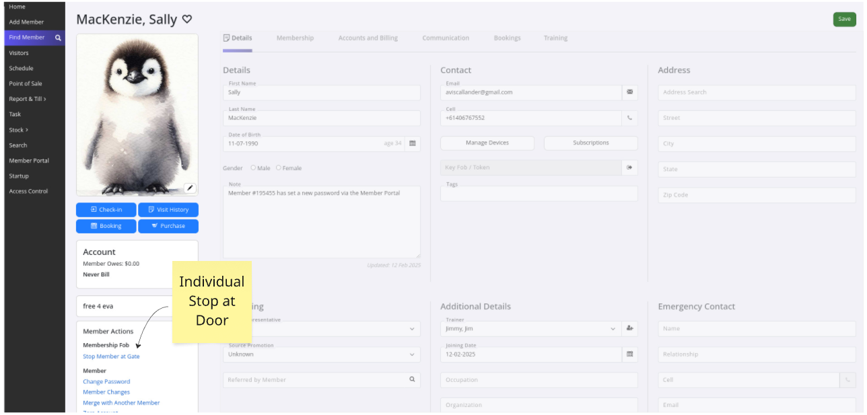Image resolution: width=867 pixels, height=415 pixels.
Task: Click the Occupation field
Action: (x=539, y=380)
